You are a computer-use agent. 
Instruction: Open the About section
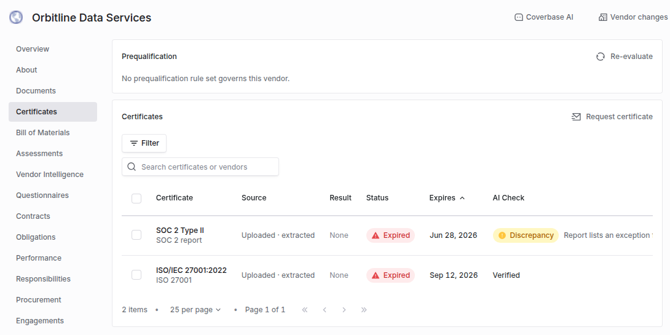point(53,70)
